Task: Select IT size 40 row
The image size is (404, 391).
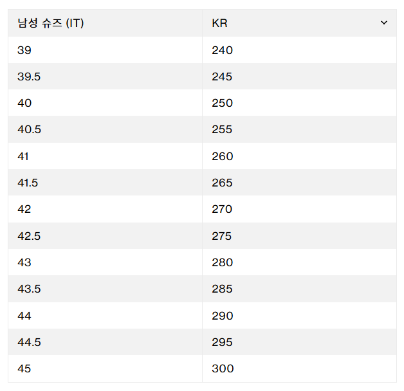Action: [24, 103]
